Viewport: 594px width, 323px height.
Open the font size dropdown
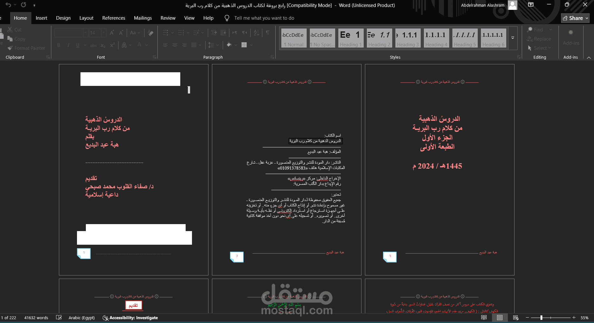coord(104,33)
